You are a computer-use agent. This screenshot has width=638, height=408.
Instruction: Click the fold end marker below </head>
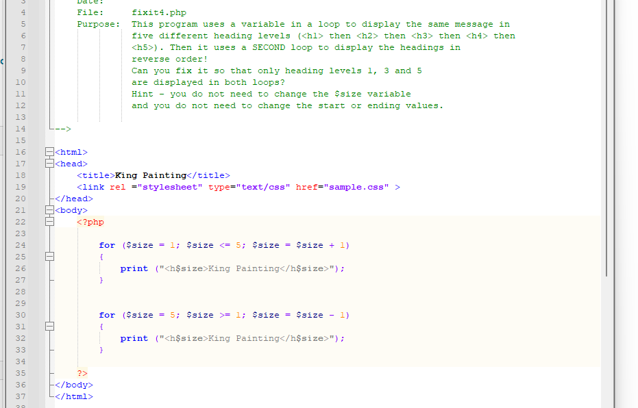(49, 199)
